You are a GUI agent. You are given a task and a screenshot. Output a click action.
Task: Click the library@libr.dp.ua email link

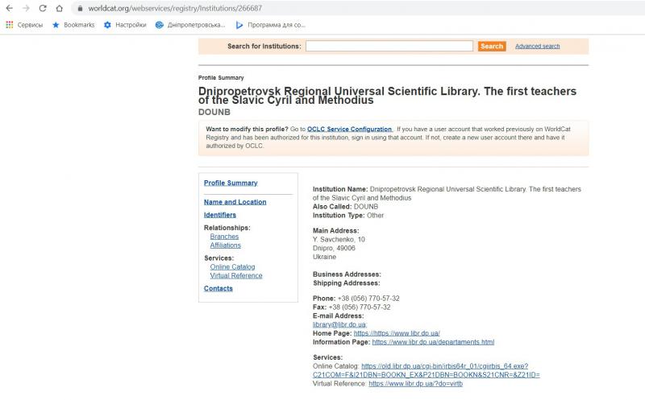tap(339, 324)
